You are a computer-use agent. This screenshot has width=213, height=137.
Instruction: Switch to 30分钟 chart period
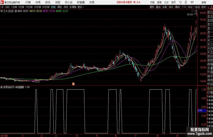click(37, 7)
